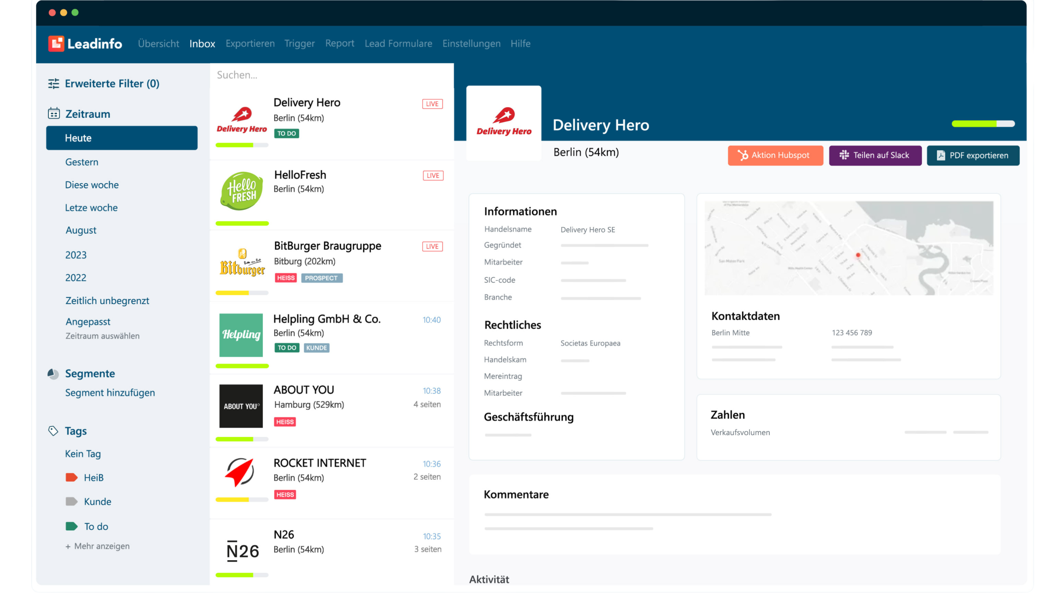
Task: Open Einstellungen in the navigation bar
Action: (472, 44)
